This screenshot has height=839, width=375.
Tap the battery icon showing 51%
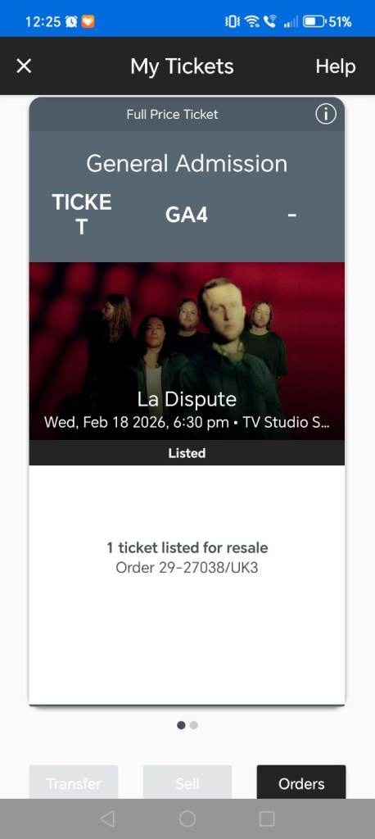314,22
